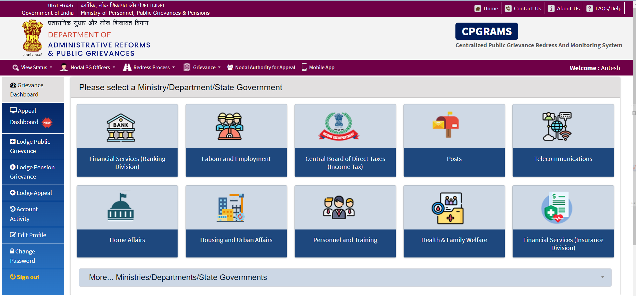Click Nodal Authority for Appeal link
The width and height of the screenshot is (636, 296).
[265, 68]
